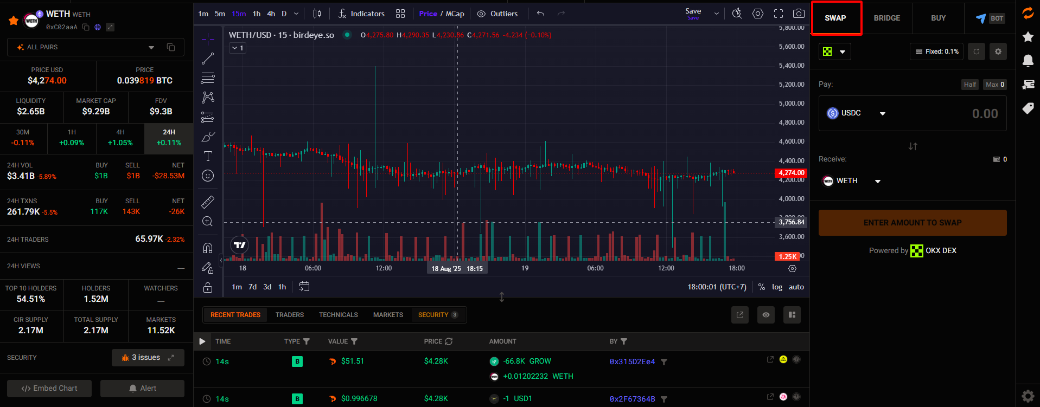Toggle Price / MCap chart display
Viewport: 1040px width, 407px height.
(x=442, y=14)
